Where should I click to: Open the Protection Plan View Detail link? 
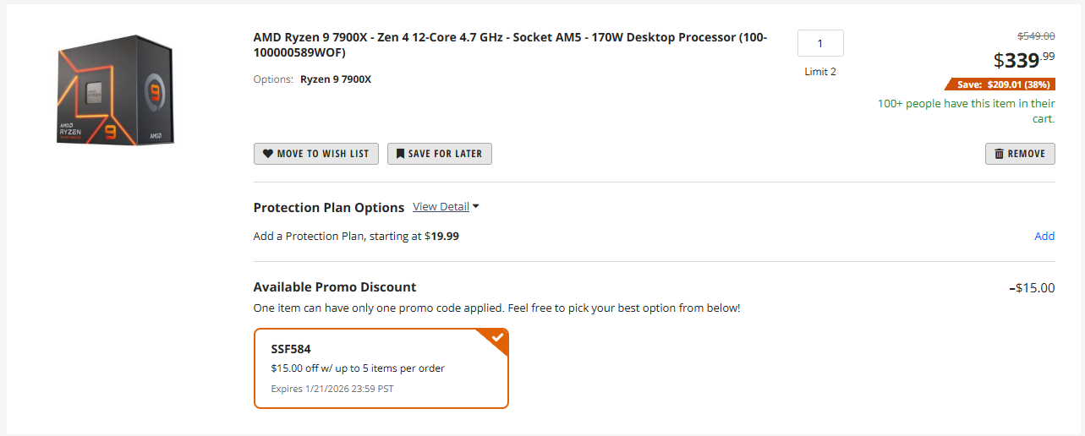[x=441, y=207]
